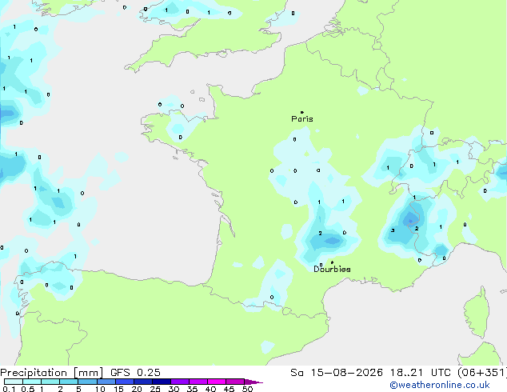Click the legend label '0.1'
The image size is (507, 392).
coord(9,389)
